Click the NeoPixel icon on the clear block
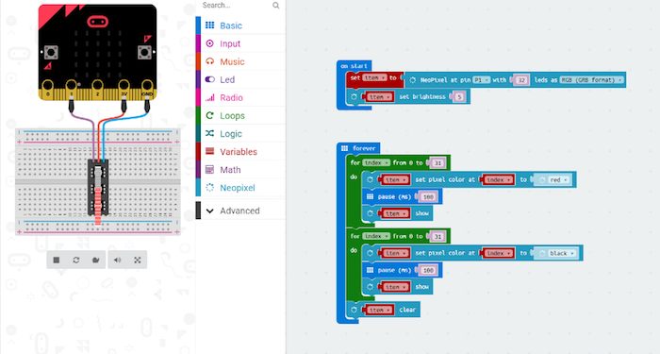This screenshot has height=354, width=660. click(354, 310)
